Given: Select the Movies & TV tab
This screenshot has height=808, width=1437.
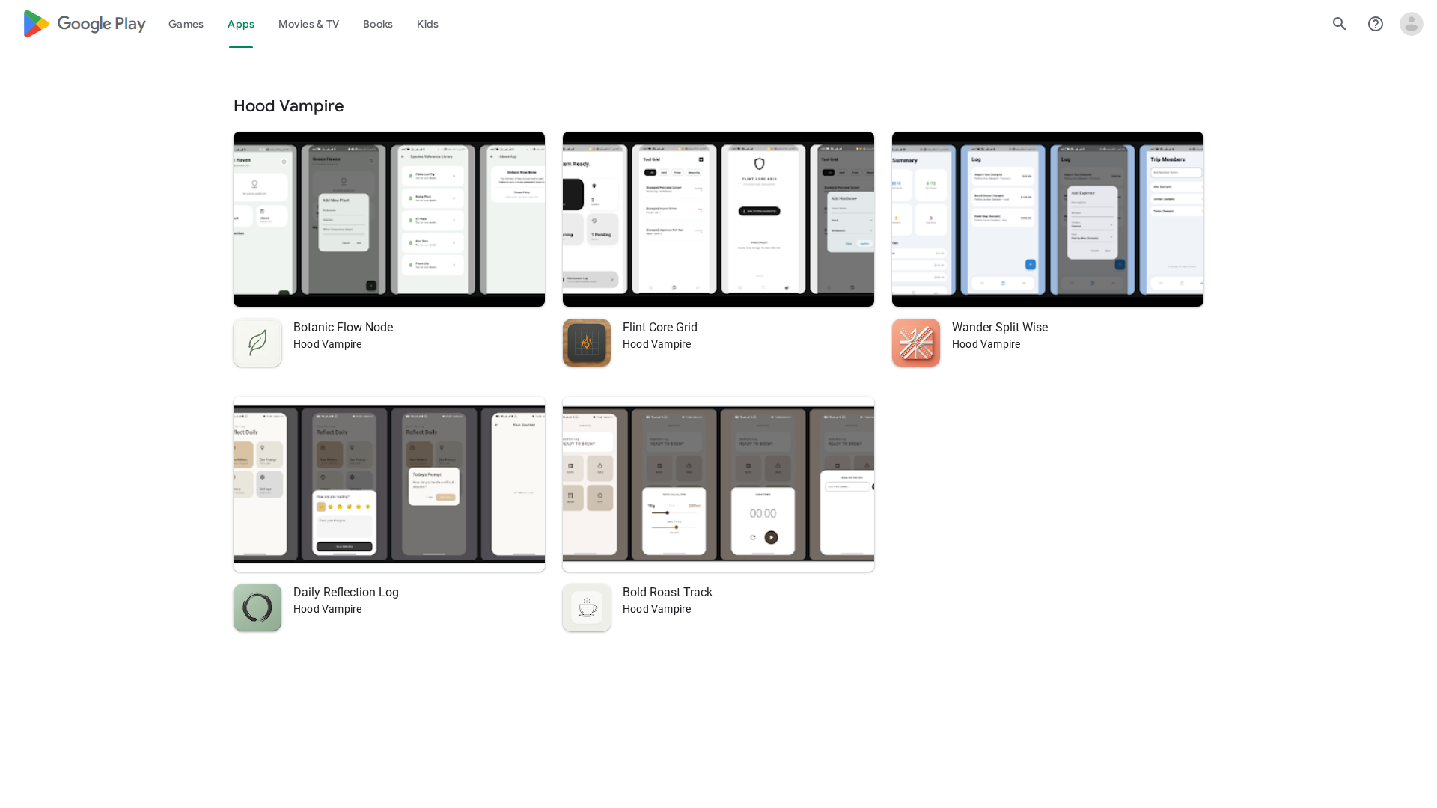Looking at the screenshot, I should point(308,24).
